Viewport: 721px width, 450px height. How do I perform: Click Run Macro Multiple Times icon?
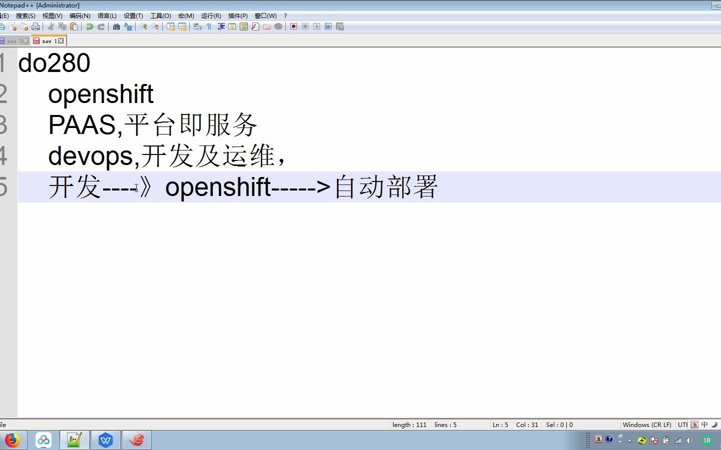point(328,26)
